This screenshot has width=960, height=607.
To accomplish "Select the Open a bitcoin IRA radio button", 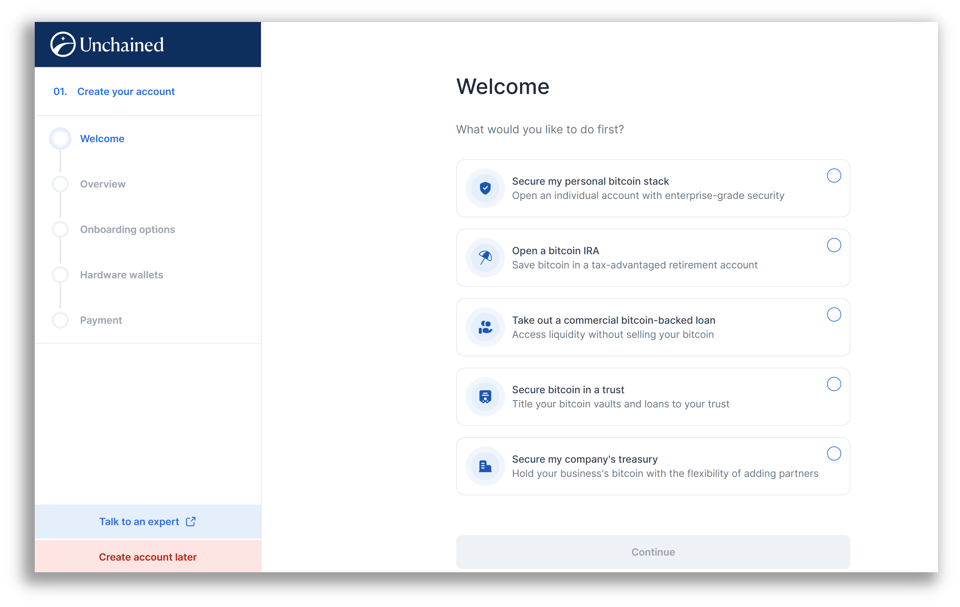I will click(x=834, y=245).
